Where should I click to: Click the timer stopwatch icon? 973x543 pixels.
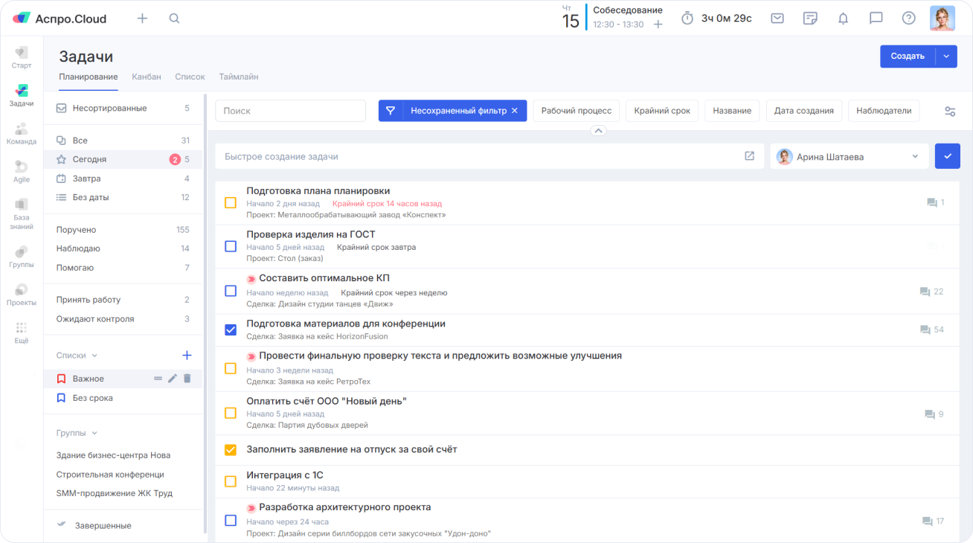click(x=687, y=19)
